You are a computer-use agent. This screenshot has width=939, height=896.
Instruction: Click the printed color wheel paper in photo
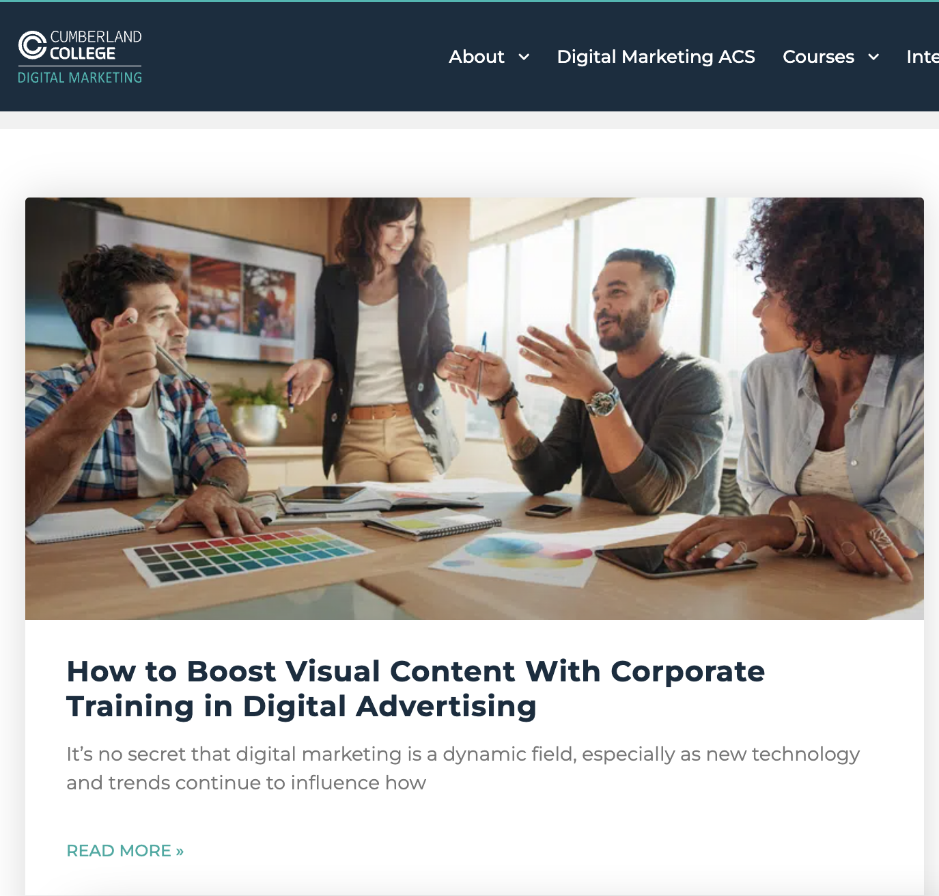point(519,557)
